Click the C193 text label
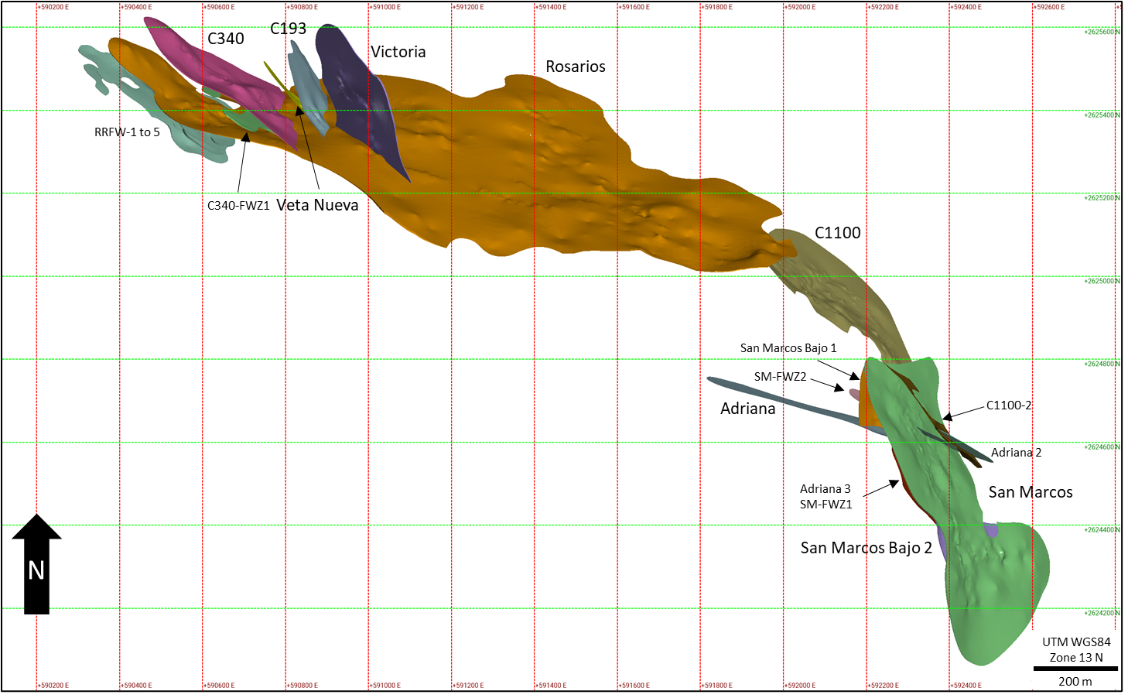The image size is (1128, 698). point(288,29)
